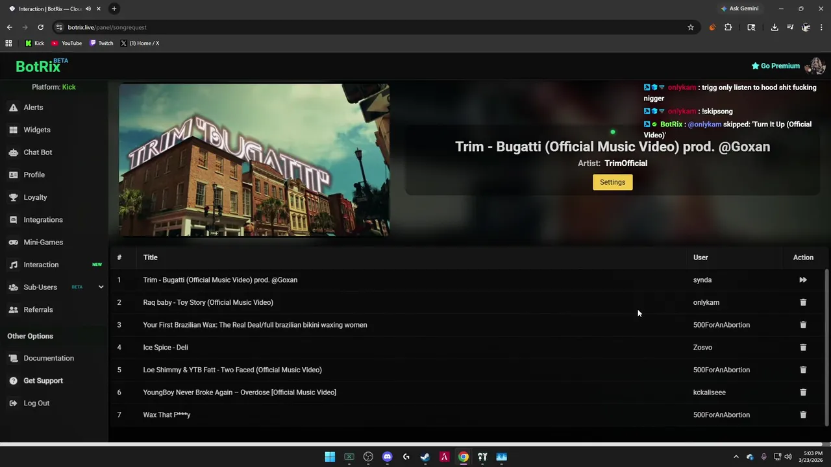Click @onlykam mention in chat
This screenshot has height=467, width=831.
click(x=704, y=125)
